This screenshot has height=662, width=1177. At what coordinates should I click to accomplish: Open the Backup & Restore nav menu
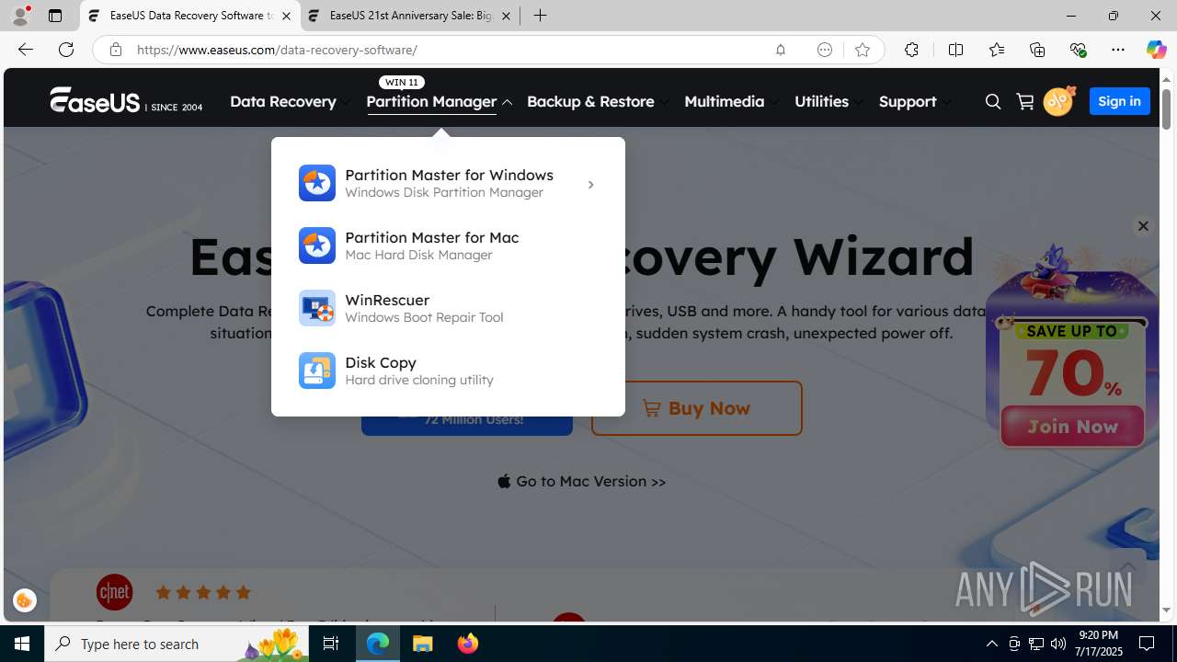pyautogui.click(x=590, y=101)
